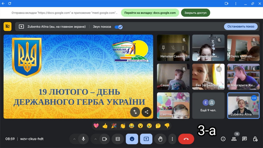Open host controls lock icon
Viewport: 263px width, 148px height.
click(255, 139)
